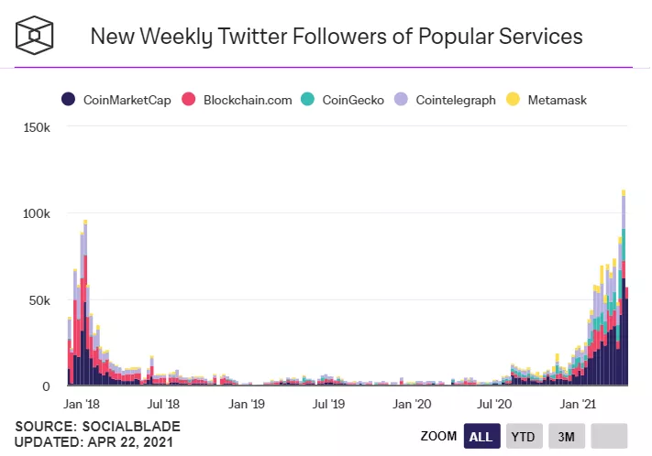652x456 pixels.
Task: Set zoom range to 3M
Action: (567, 436)
